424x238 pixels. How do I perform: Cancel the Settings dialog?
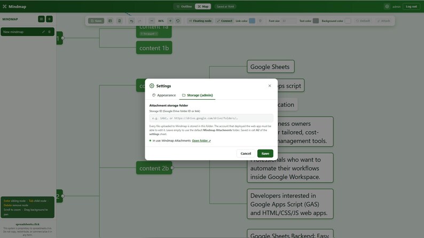[x=246, y=154]
